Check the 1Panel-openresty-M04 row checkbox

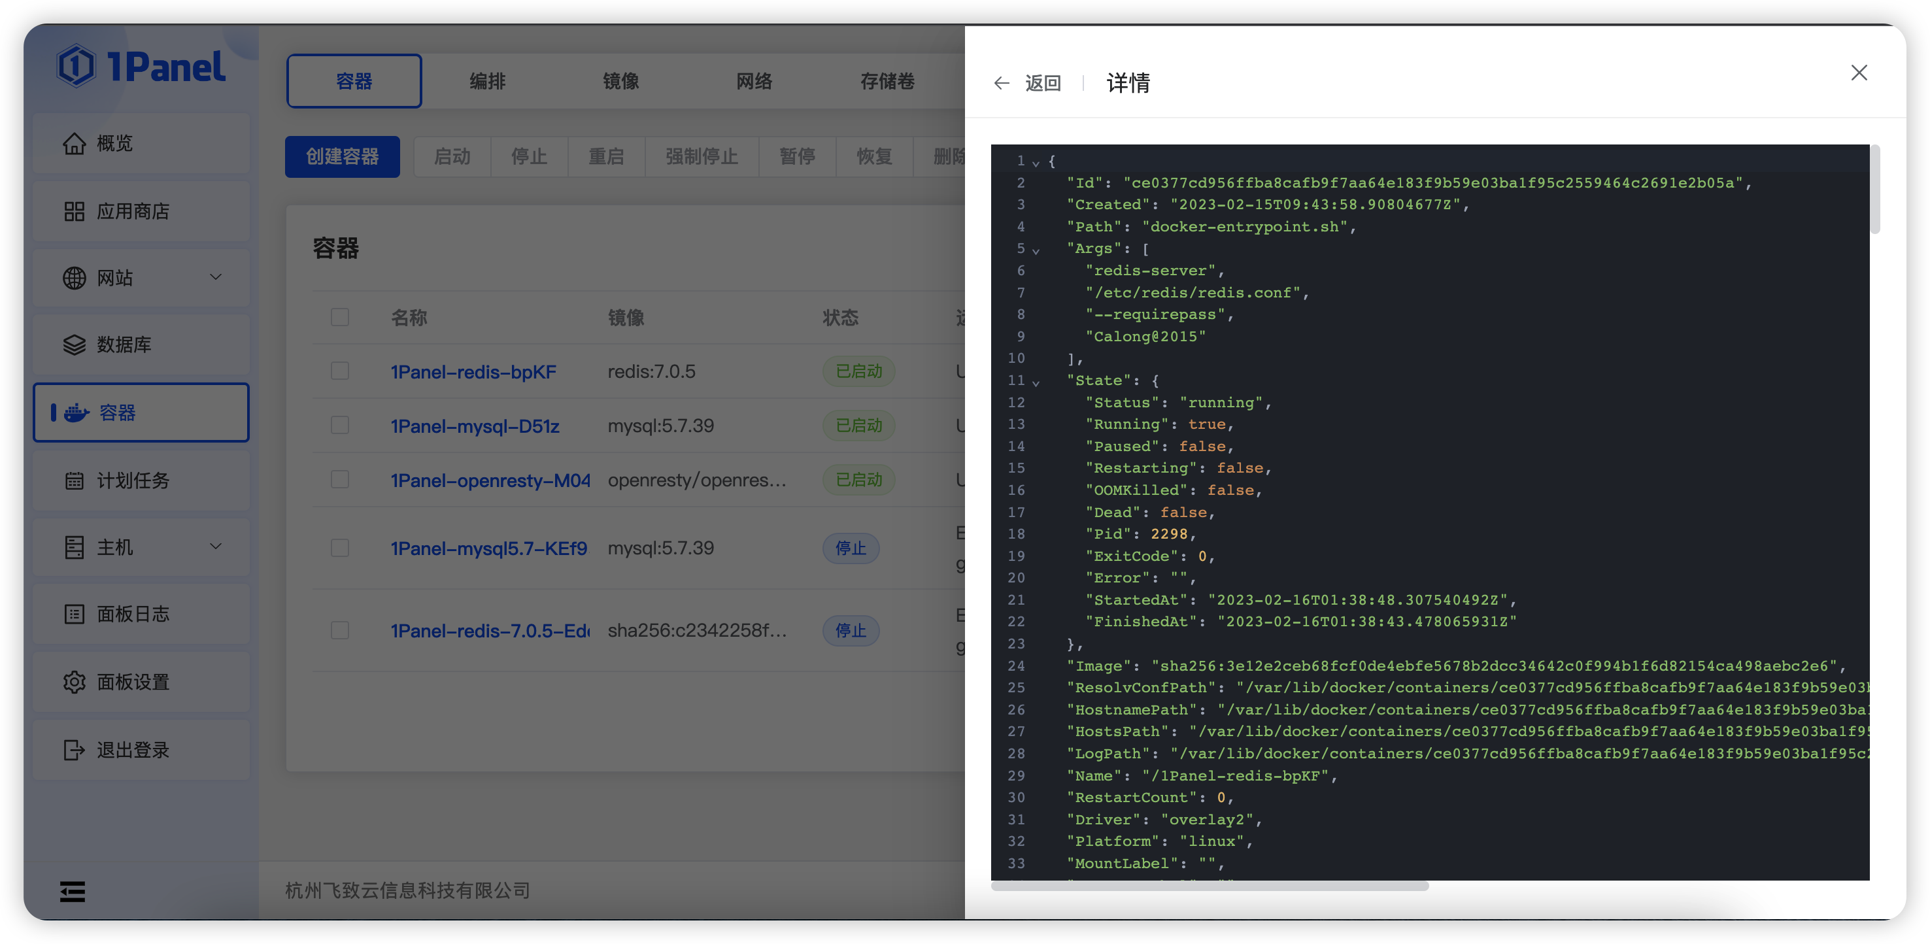[x=339, y=479]
